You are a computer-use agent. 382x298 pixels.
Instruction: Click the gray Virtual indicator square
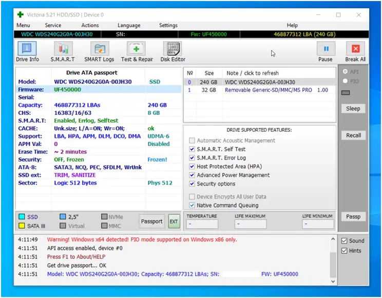(63, 226)
